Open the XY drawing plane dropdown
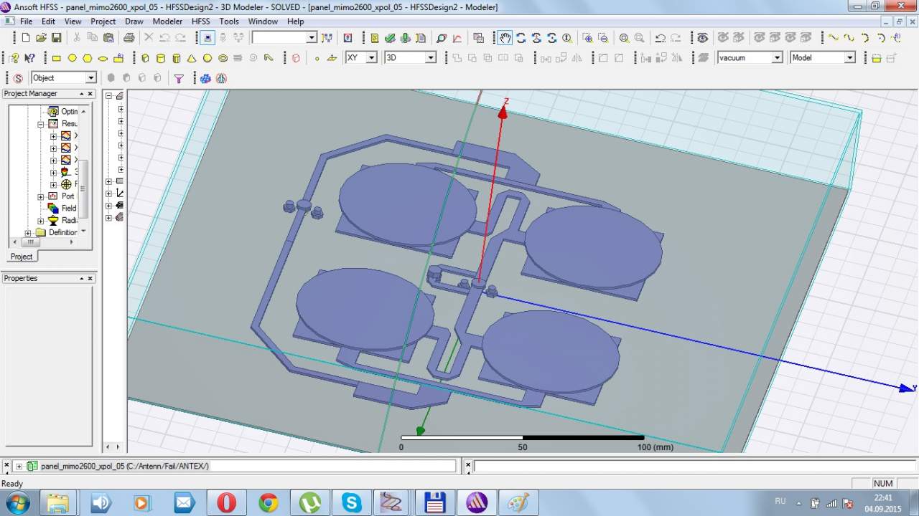The image size is (919, 516). [x=371, y=58]
